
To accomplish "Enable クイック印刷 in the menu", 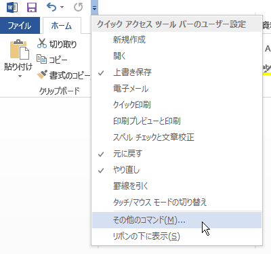I will pos(177,105).
